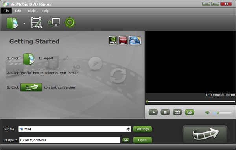
Task: Click the Getting Started heading
Action: point(34,41)
